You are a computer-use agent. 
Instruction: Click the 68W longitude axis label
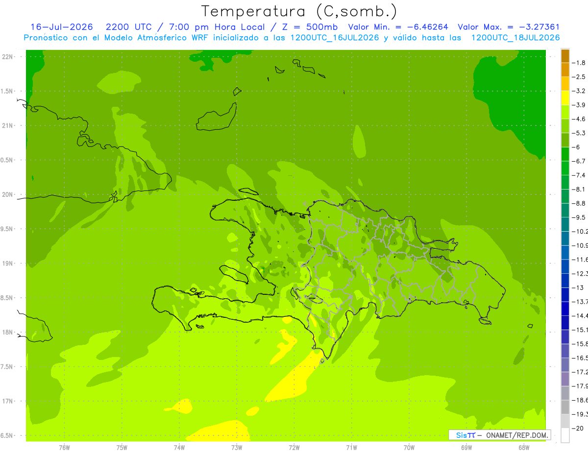[524, 447]
